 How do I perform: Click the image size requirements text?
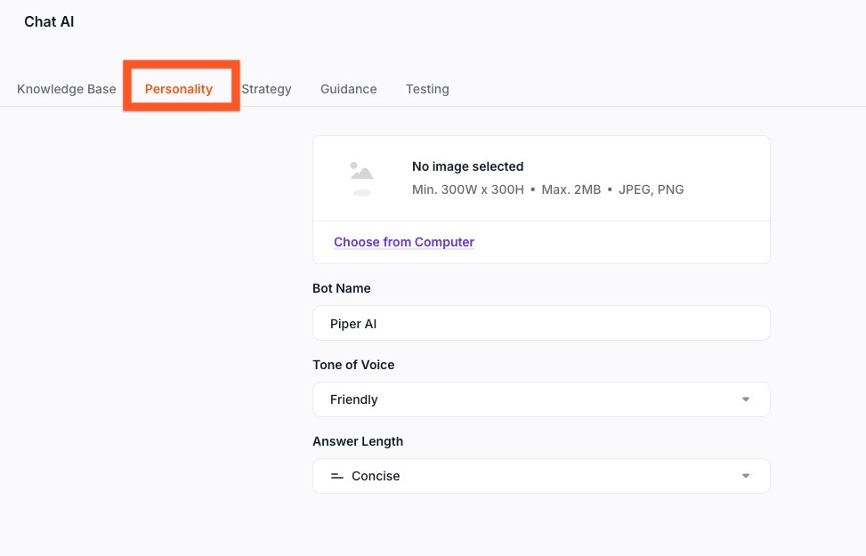[x=547, y=189]
